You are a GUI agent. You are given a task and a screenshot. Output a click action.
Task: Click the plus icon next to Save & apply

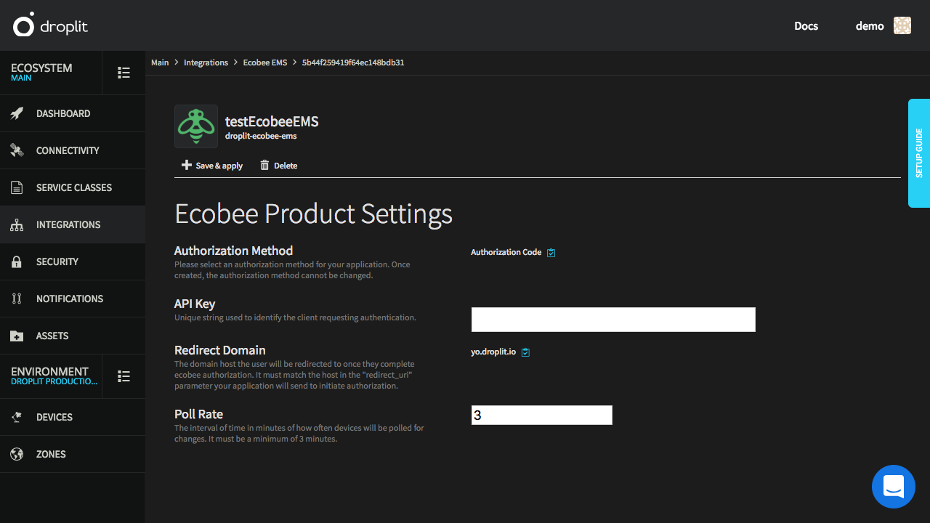pos(187,166)
